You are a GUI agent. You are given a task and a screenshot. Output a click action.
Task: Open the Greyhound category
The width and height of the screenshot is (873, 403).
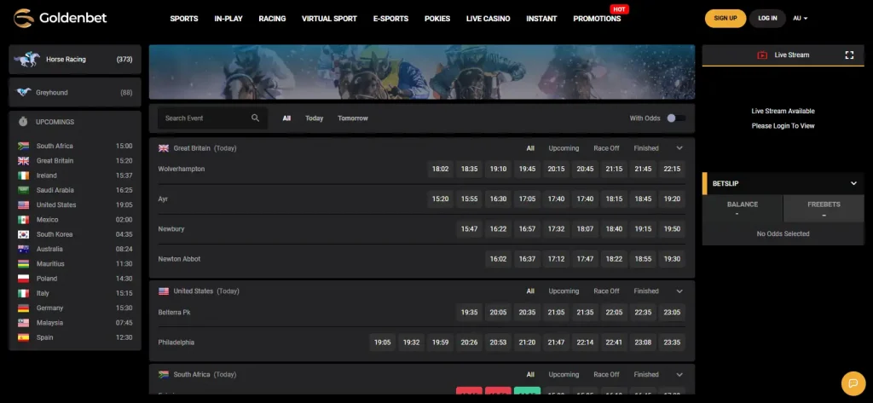(75, 92)
